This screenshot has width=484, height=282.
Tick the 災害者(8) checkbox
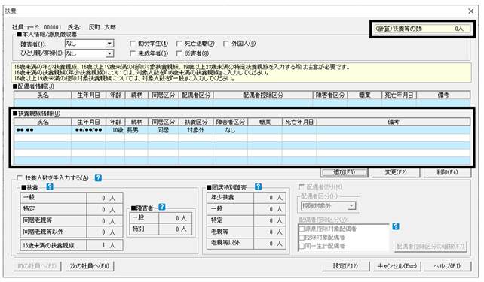179,53
